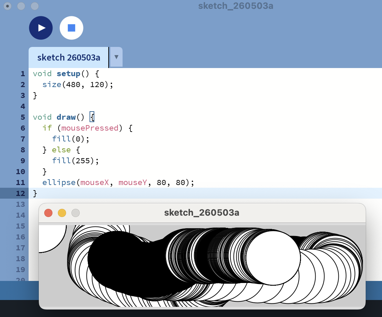Click the 'fill(255);' statement
The width and height of the screenshot is (382, 317).
[x=76, y=161]
